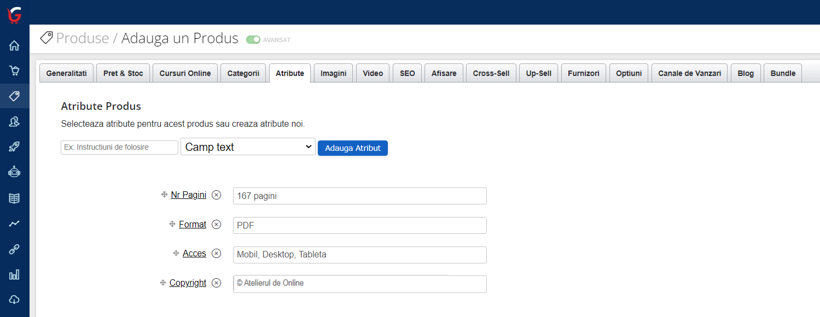Image resolution: width=820 pixels, height=317 pixels.
Task: Open the cloud icon at sidebar bottom
Action: [x=14, y=300]
